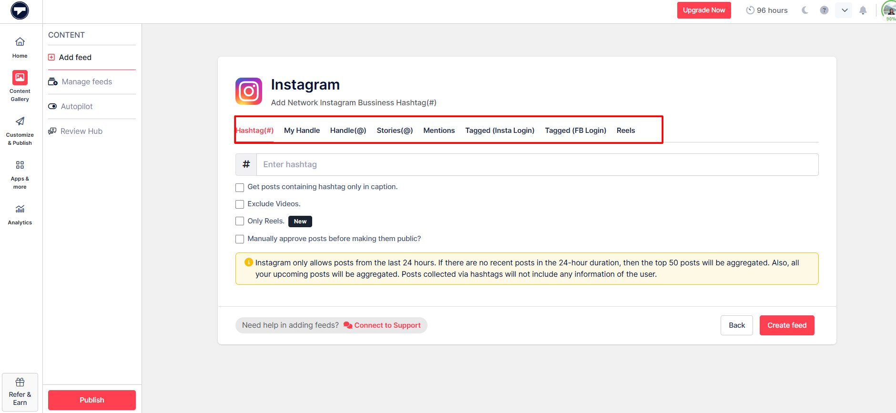The image size is (896, 413).
Task: Click the Autopilot toggle icon
Action: click(x=52, y=106)
